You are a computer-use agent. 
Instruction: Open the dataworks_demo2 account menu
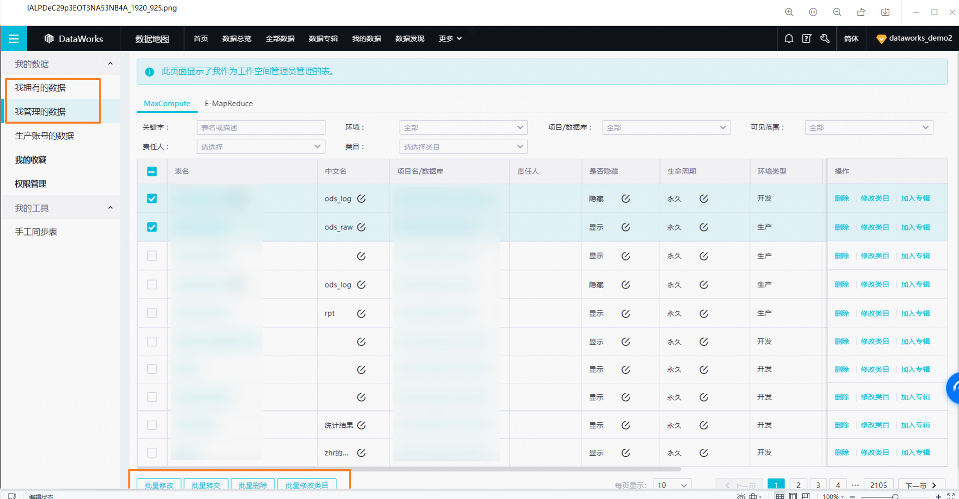[x=914, y=38]
